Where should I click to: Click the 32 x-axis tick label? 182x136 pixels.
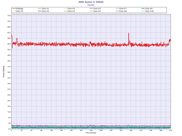coord(21,130)
